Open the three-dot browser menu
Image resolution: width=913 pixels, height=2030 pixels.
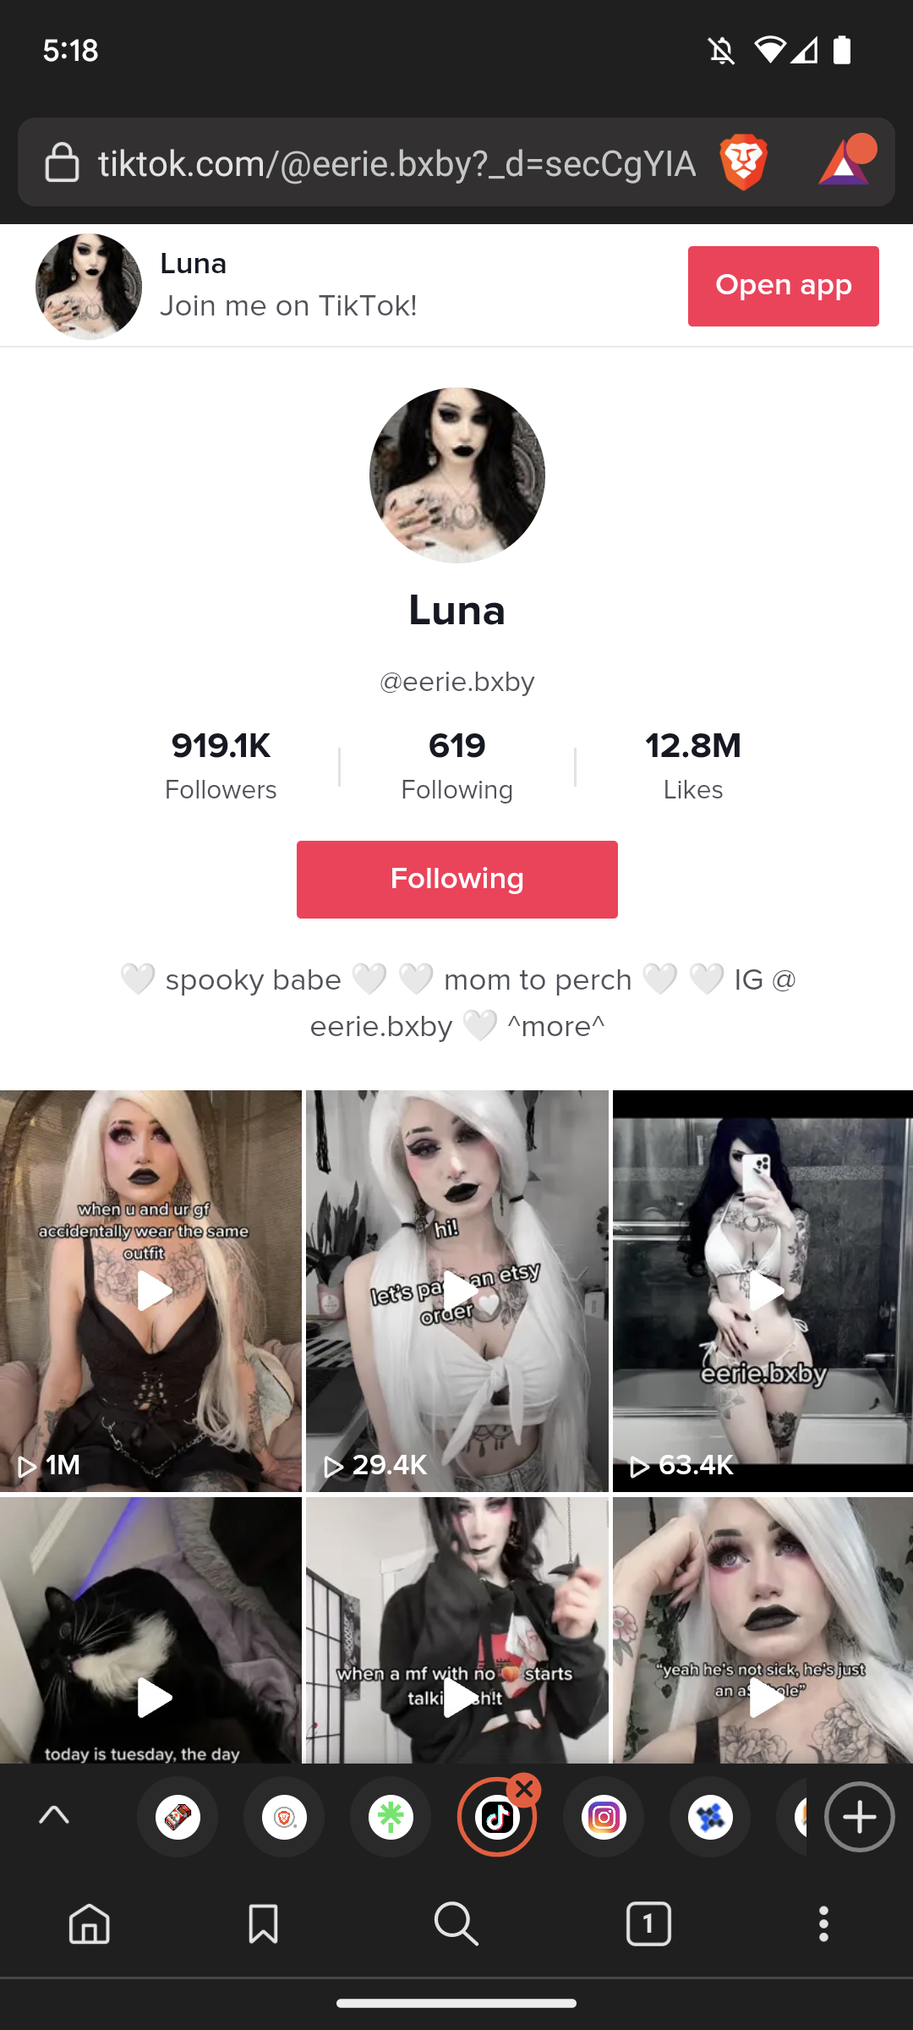point(823,1924)
